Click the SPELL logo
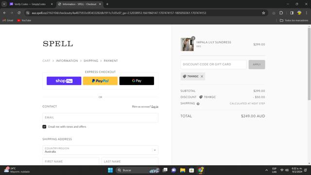Viewport: 311px width, 175px height. pyautogui.click(x=58, y=44)
